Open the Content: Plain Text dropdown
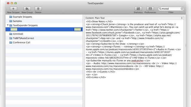The image size is (191, 107). (x=134, y=18)
